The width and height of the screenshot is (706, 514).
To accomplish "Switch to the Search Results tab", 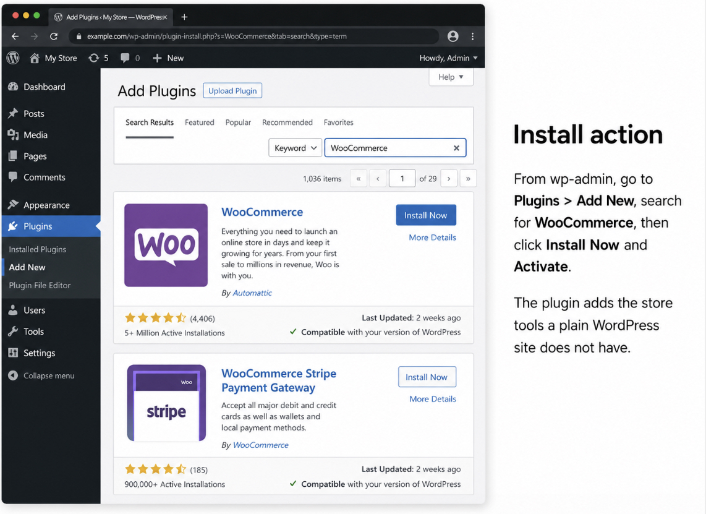I will point(150,122).
